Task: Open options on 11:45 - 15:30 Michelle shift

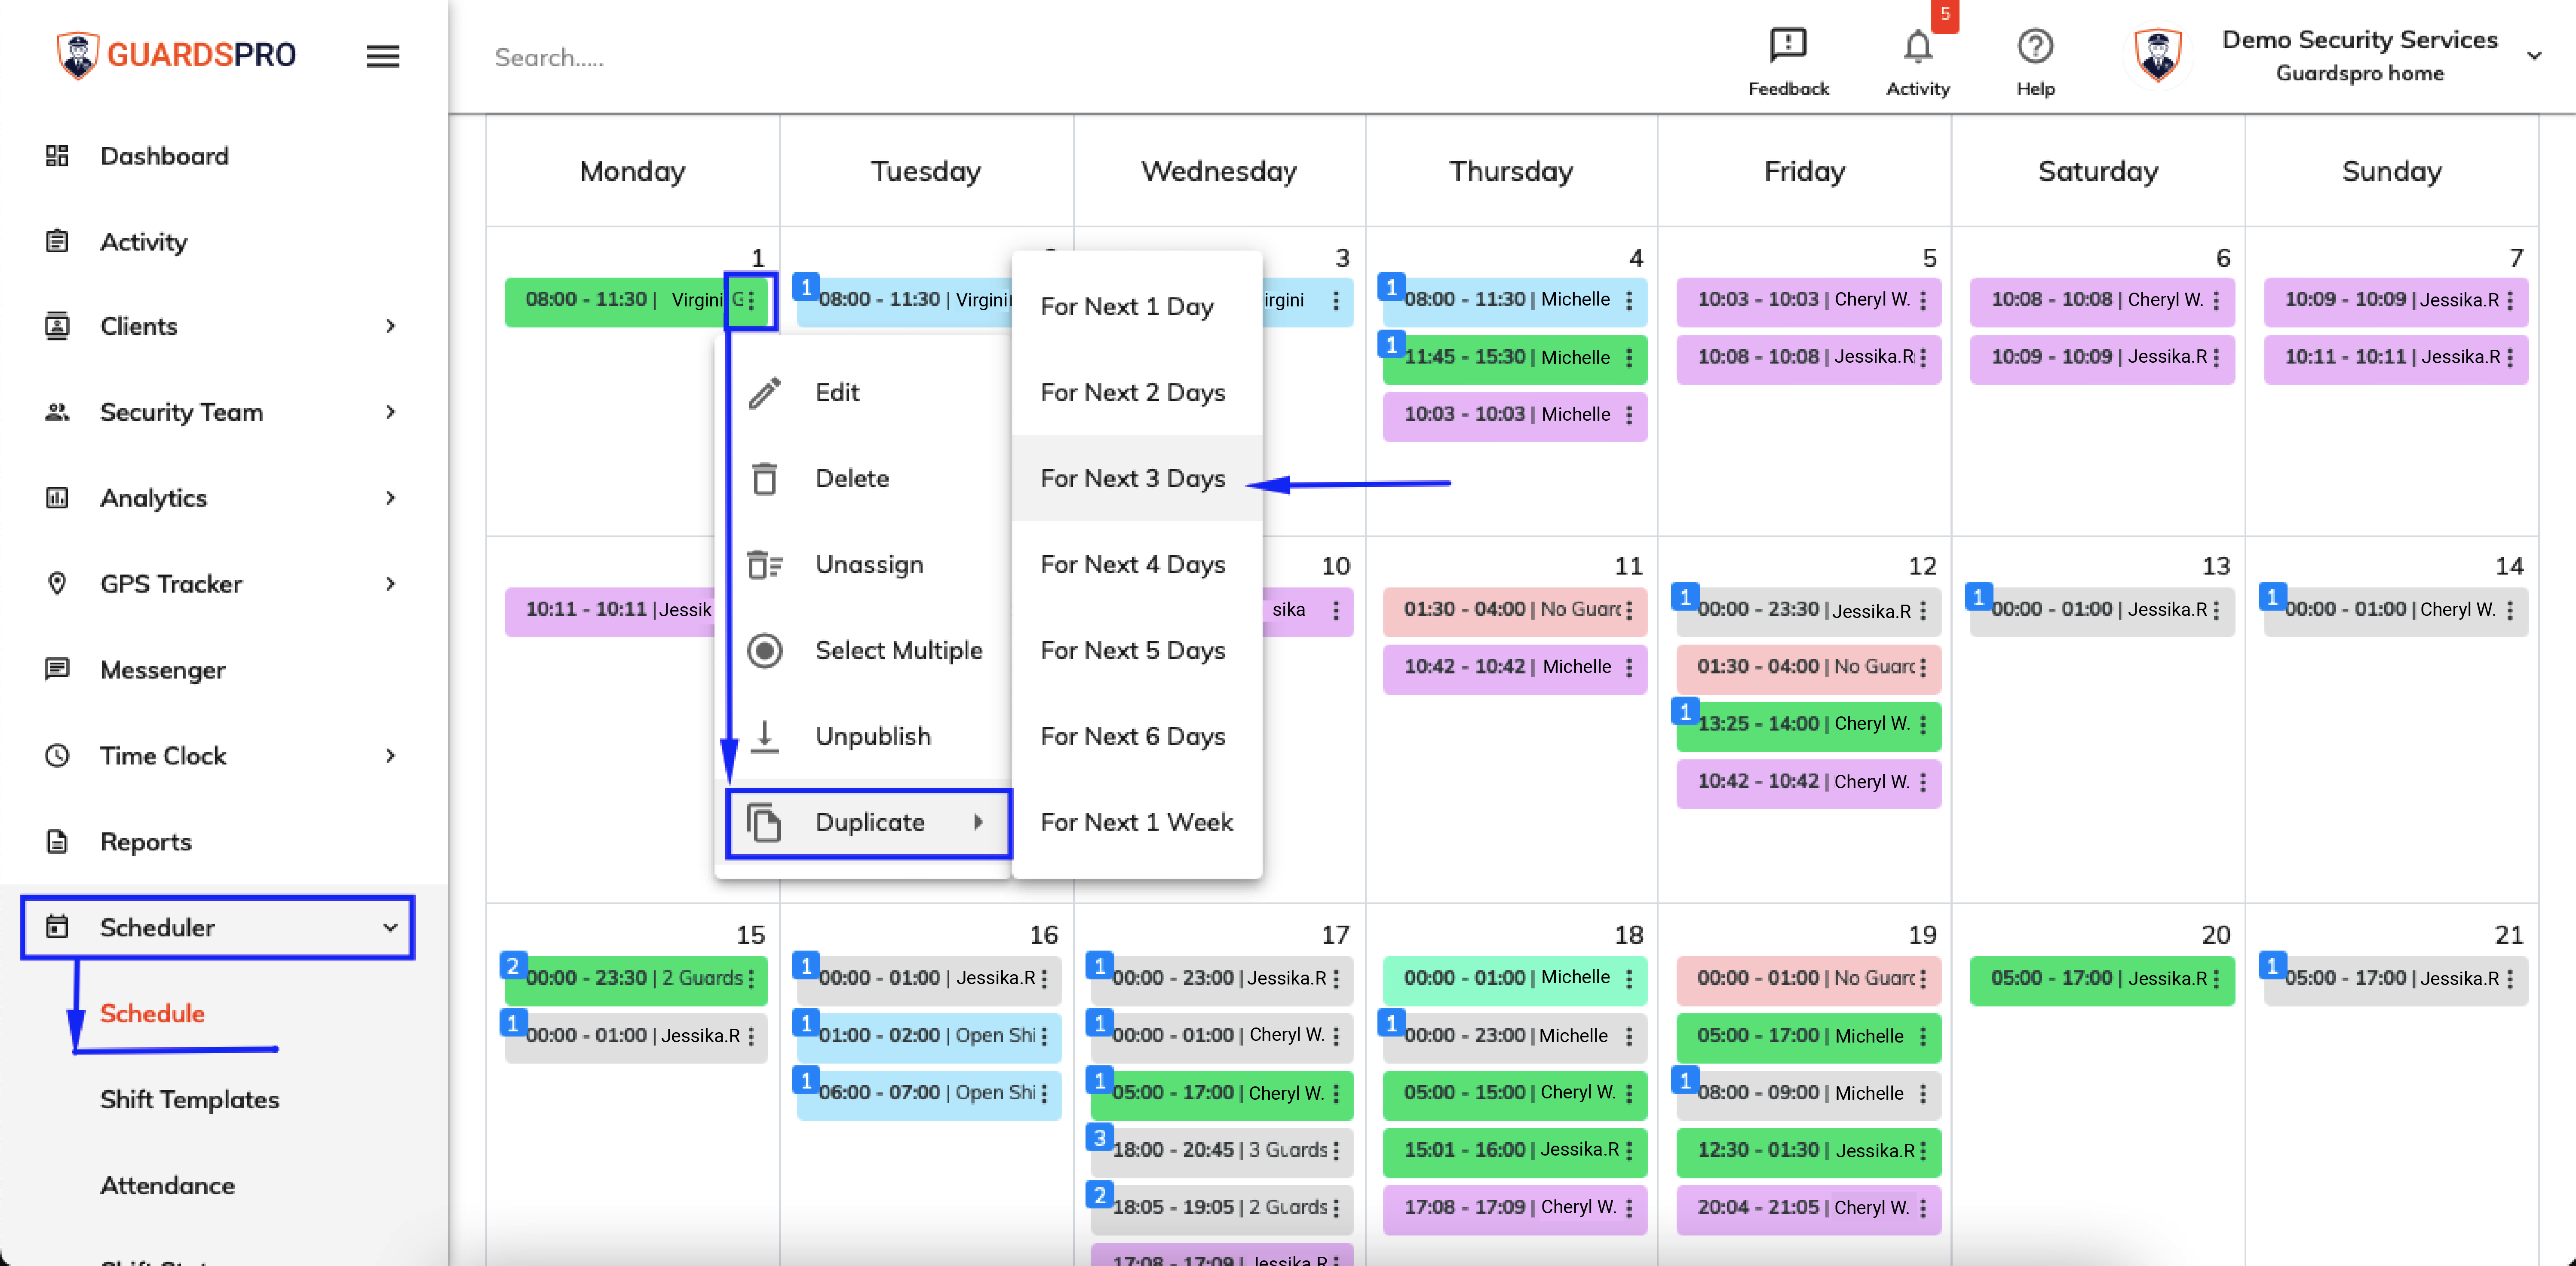Action: [1629, 358]
